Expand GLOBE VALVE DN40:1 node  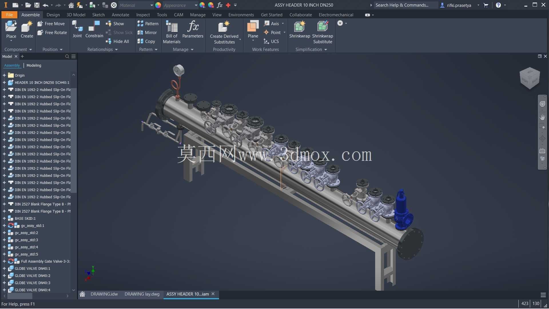pos(4,269)
